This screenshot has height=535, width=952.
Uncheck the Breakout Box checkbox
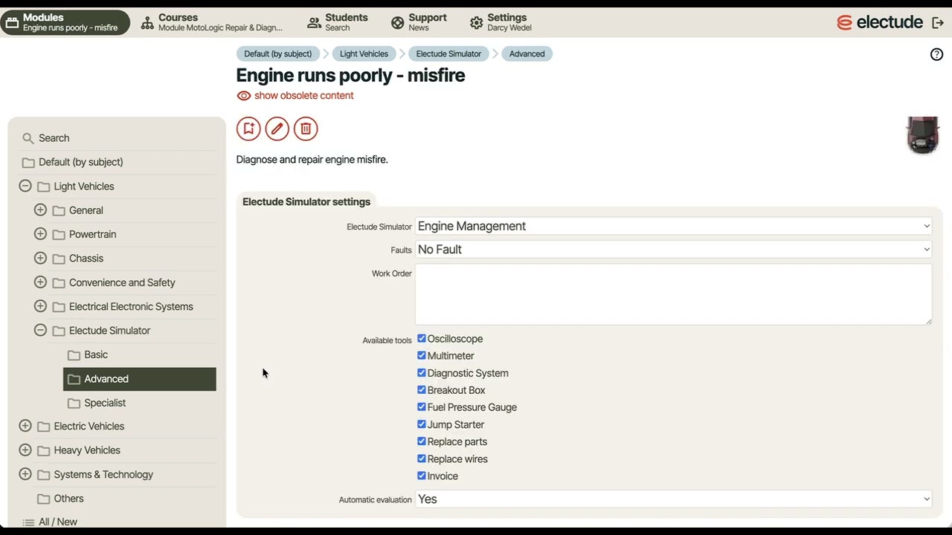(x=422, y=390)
